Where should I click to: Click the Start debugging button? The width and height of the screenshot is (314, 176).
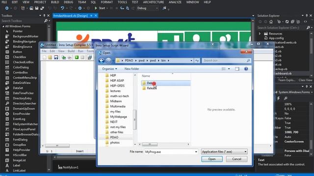(x=100, y=8)
